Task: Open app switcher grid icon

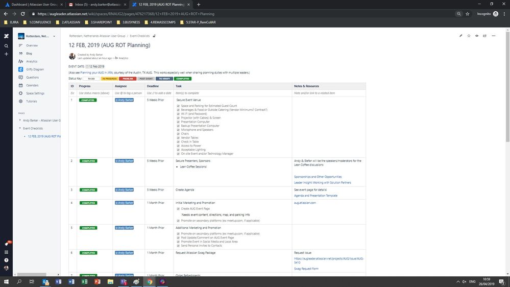Action: click(6, 252)
